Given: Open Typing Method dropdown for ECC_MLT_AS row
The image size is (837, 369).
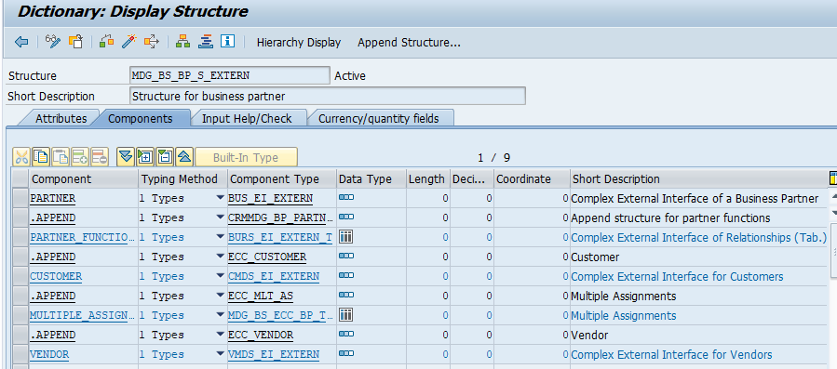Looking at the screenshot, I should click(220, 296).
